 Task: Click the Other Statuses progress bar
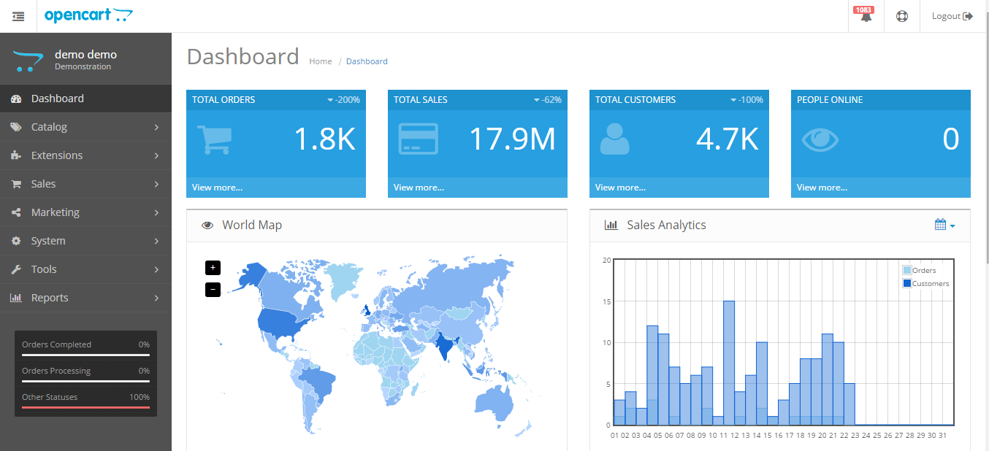(x=85, y=407)
